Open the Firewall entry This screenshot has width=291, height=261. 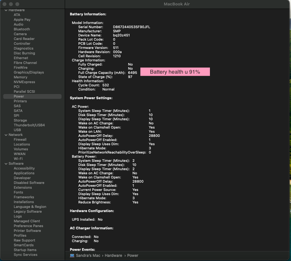(20, 140)
